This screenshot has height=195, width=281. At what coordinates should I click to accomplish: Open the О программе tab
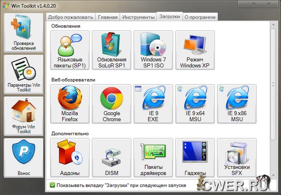[x=200, y=17]
